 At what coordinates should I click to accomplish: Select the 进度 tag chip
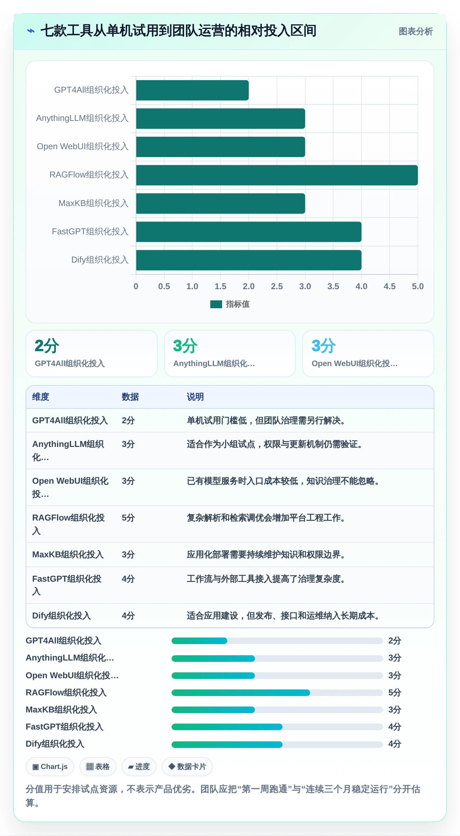(139, 767)
